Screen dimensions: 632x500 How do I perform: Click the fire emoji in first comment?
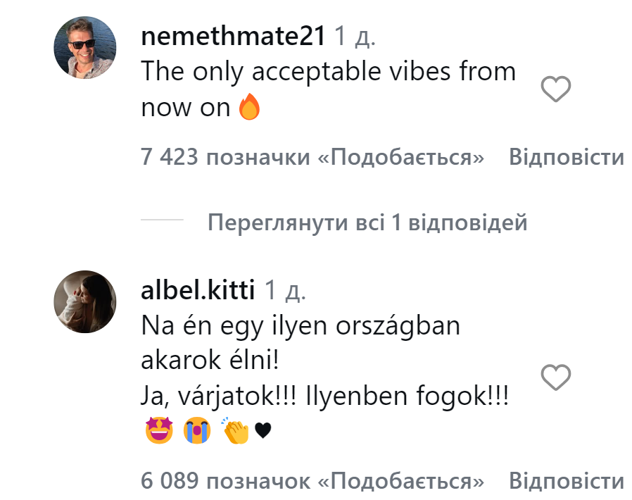[250, 108]
